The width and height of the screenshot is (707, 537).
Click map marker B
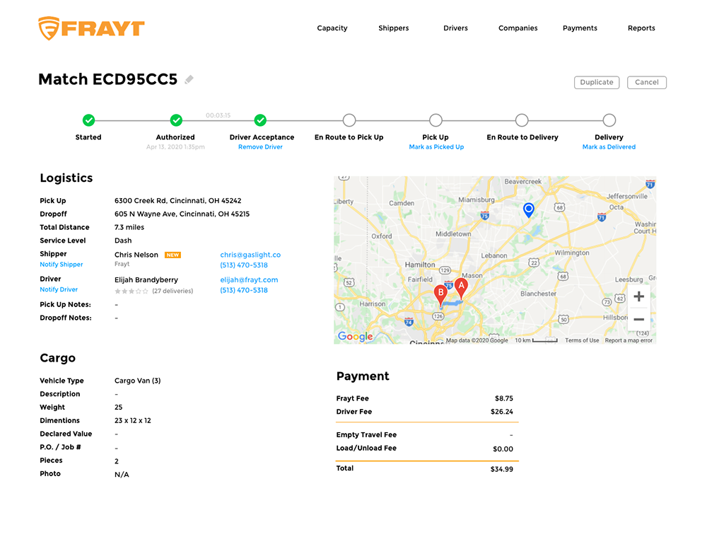(440, 296)
